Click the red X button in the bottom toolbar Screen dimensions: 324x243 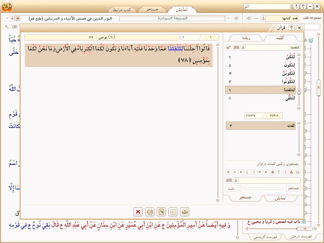(x=138, y=212)
